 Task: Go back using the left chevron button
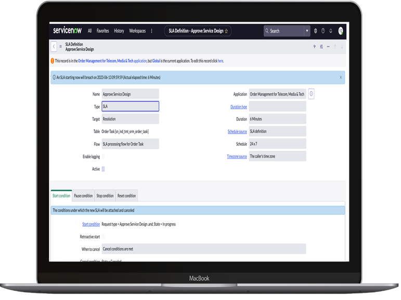54,47
